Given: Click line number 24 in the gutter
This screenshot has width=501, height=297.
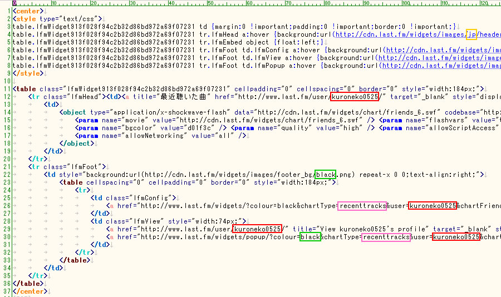Looking at the screenshot, I should 7,190.
